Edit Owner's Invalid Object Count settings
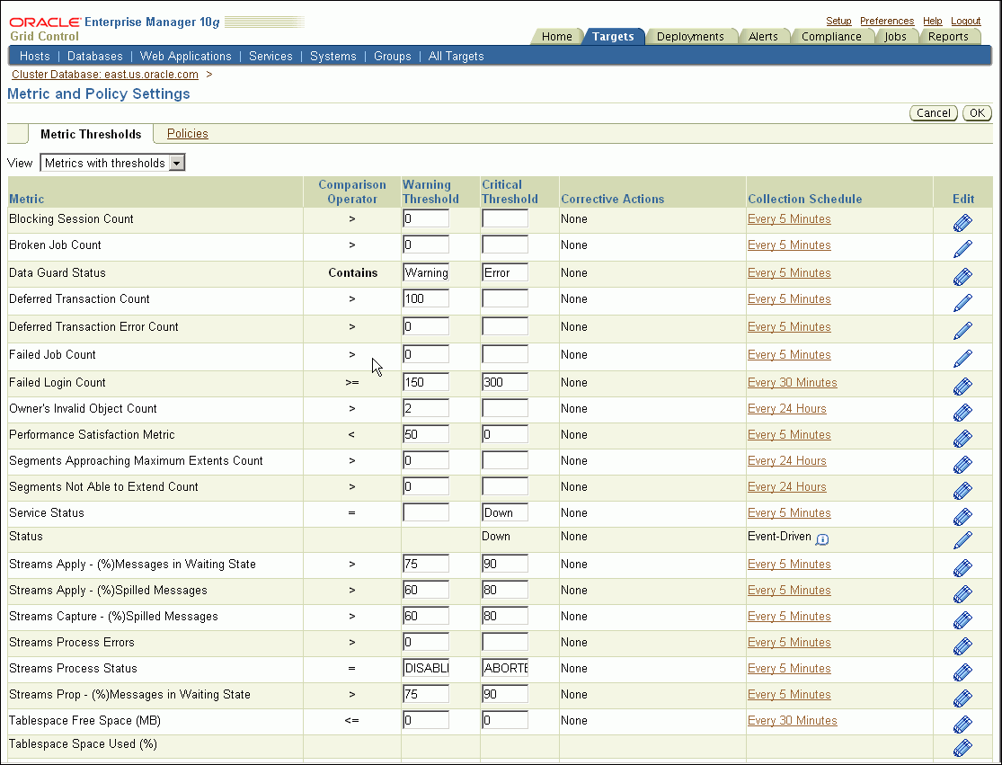 click(x=962, y=413)
